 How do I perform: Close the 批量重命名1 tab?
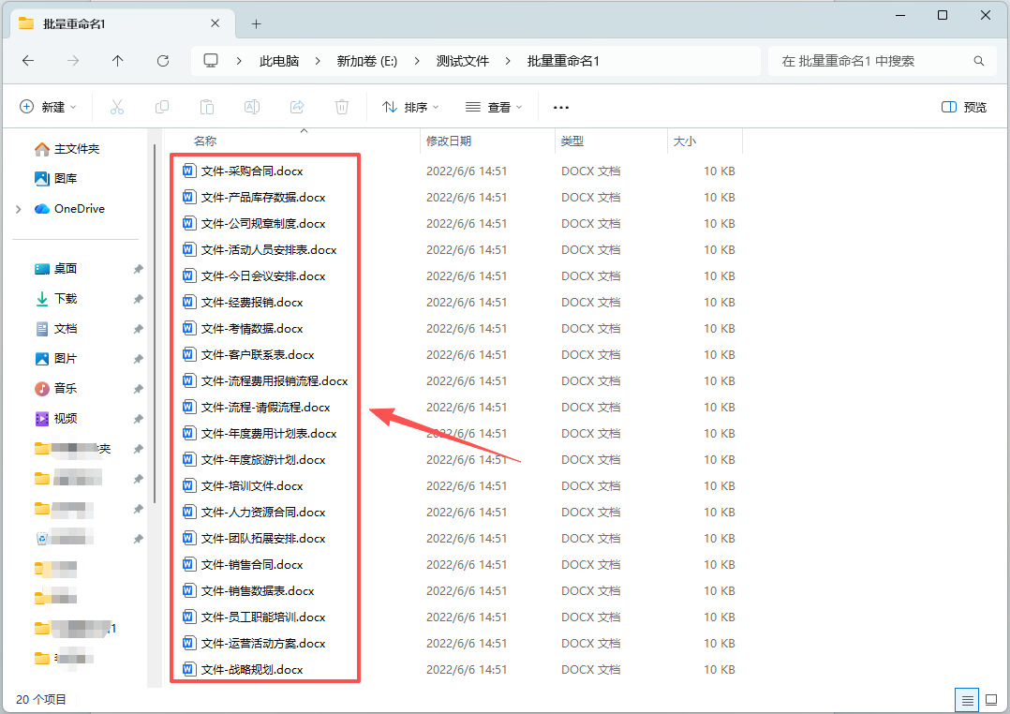(x=215, y=23)
